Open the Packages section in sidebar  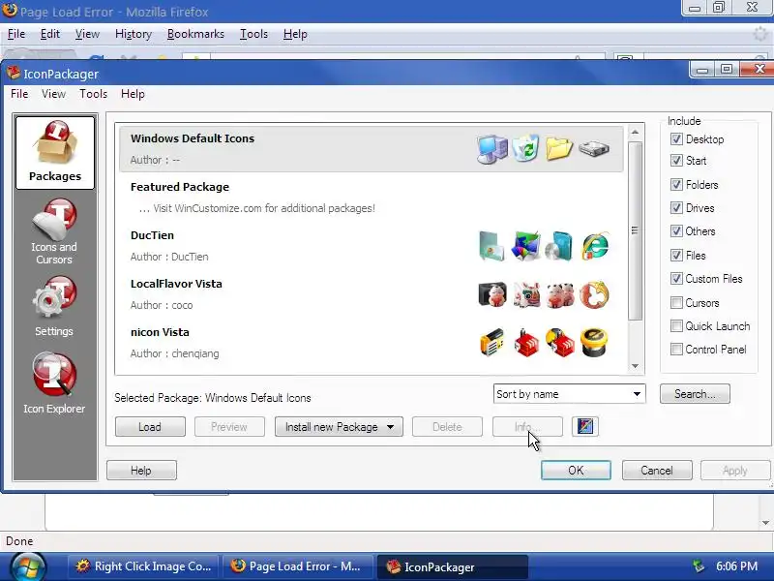[55, 153]
